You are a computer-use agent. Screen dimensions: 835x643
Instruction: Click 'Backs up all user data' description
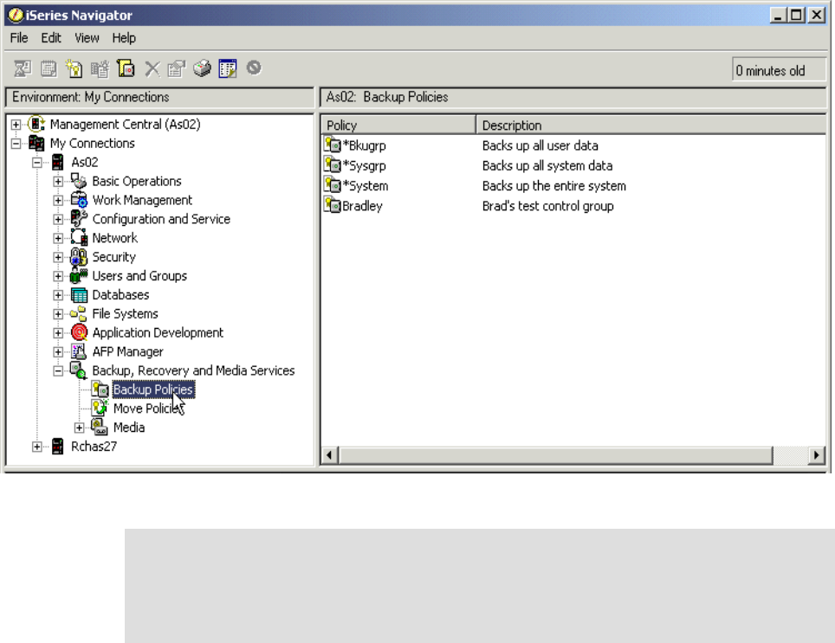[x=540, y=145]
